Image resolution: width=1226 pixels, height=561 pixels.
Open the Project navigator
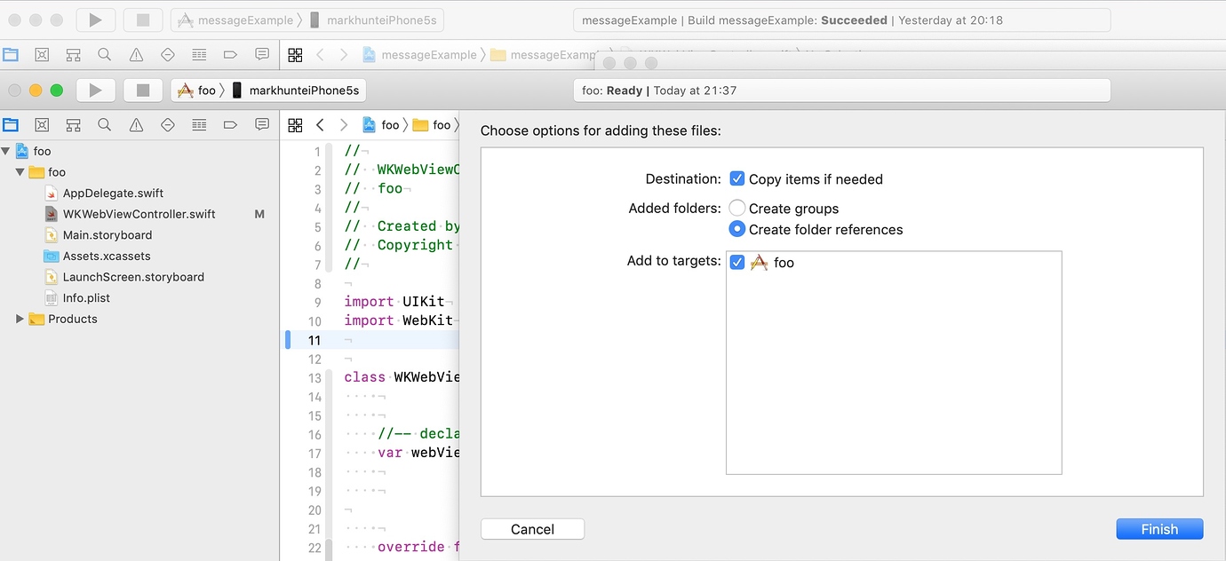click(x=12, y=124)
